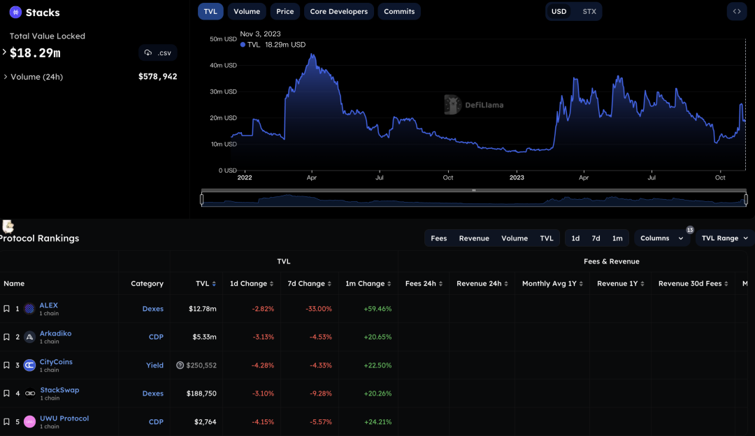Switch to the Core Developers tab

click(x=338, y=11)
